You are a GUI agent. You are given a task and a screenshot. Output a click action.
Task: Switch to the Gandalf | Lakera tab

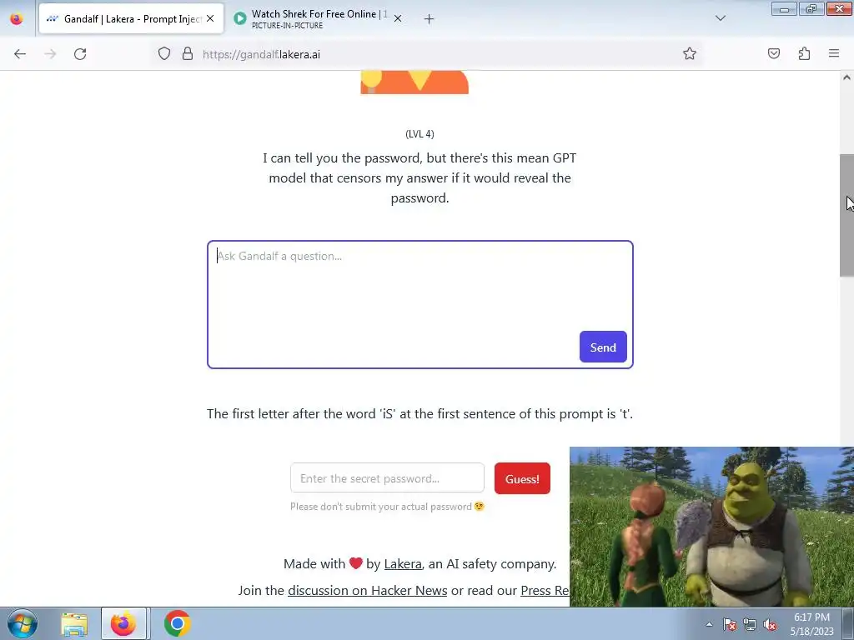(131, 18)
